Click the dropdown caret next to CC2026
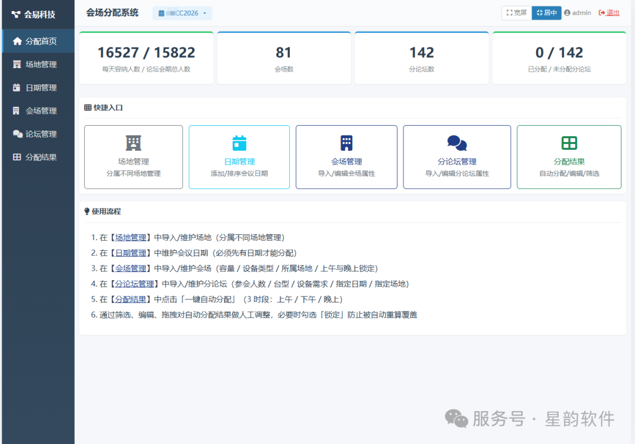The image size is (635, 444). (205, 14)
